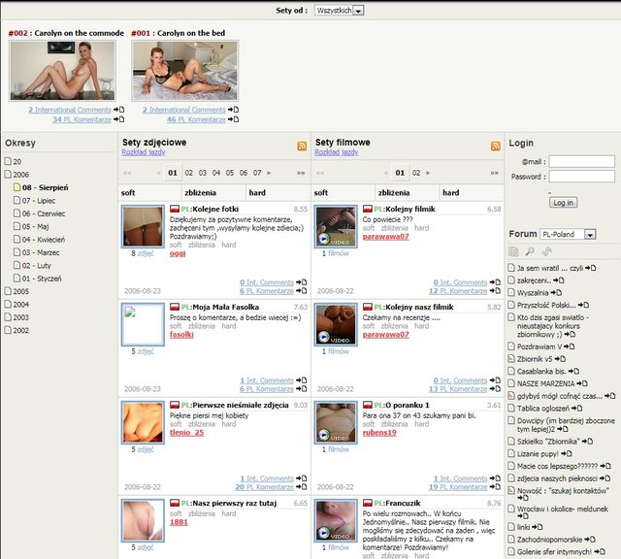
Task: Click last page arrow in film sets pagination
Action: tap(493, 173)
